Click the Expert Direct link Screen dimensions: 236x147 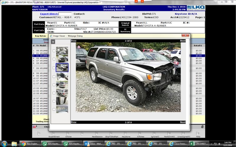click(49, 14)
